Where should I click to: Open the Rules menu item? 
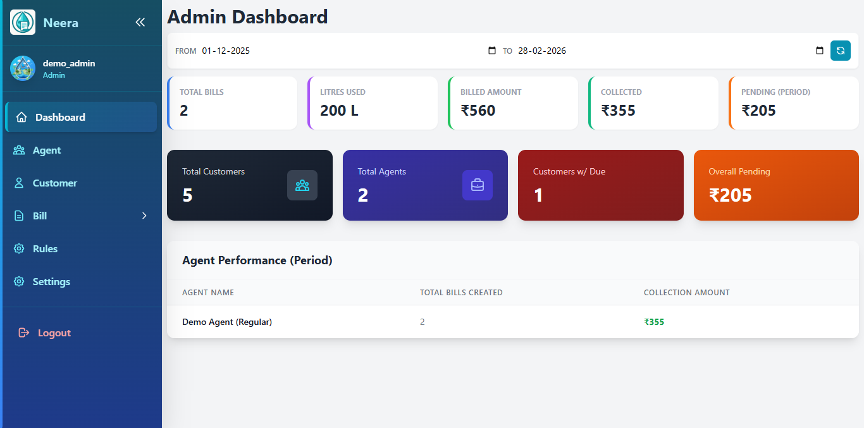pyautogui.click(x=46, y=248)
